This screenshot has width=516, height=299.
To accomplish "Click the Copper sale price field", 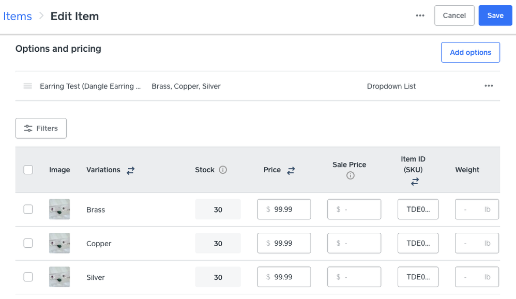I will [354, 243].
